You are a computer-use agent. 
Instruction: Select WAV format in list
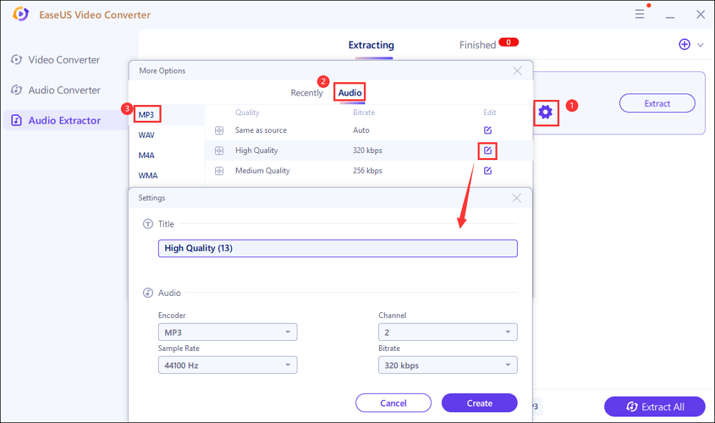click(147, 134)
